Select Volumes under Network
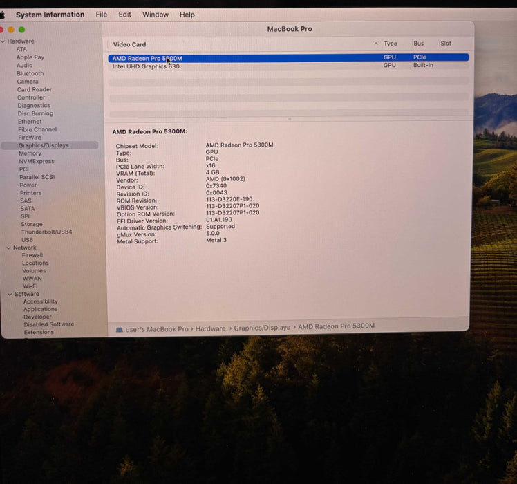The height and width of the screenshot is (484, 517). click(34, 271)
